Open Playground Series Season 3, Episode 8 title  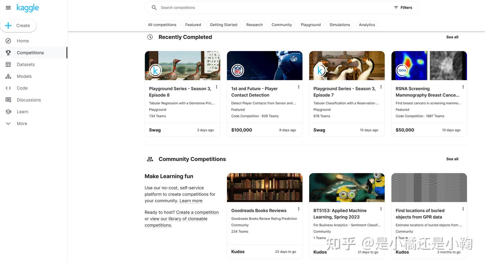pos(180,92)
